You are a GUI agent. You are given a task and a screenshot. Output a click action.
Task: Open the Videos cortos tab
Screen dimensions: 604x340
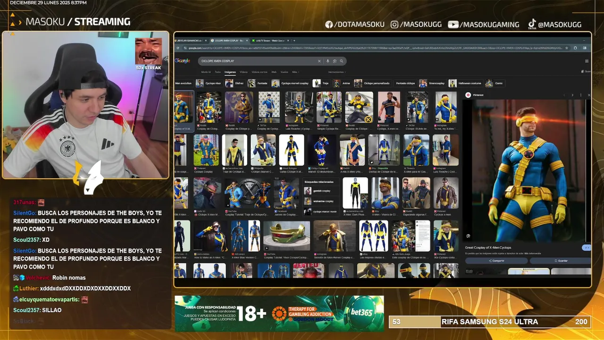click(x=260, y=72)
